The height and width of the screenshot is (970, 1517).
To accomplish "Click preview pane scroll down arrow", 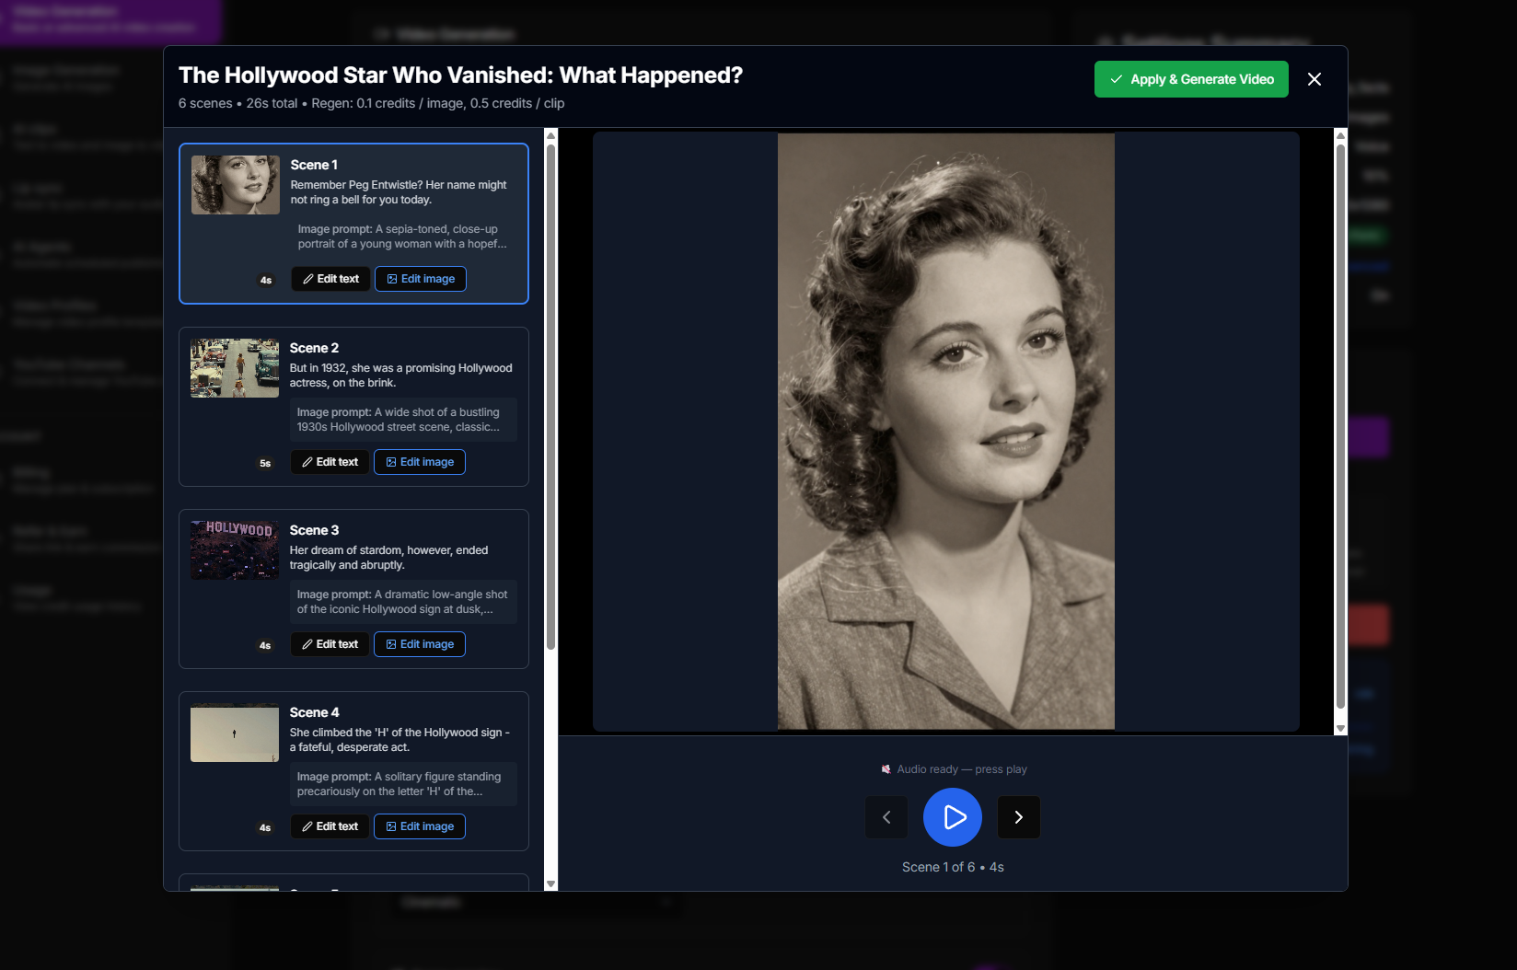I will (1340, 728).
